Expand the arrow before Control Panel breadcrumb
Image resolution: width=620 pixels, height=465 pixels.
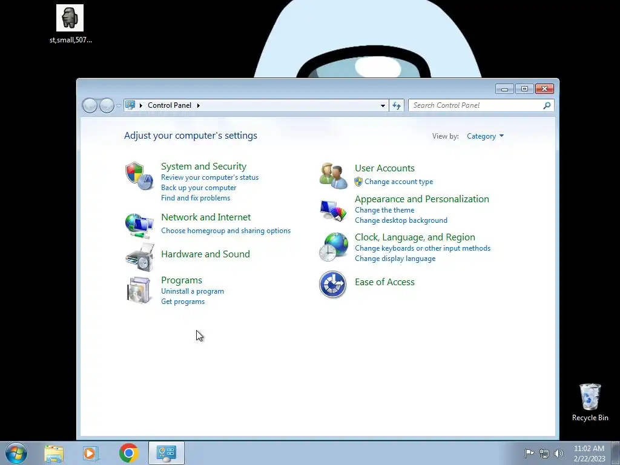pos(140,105)
